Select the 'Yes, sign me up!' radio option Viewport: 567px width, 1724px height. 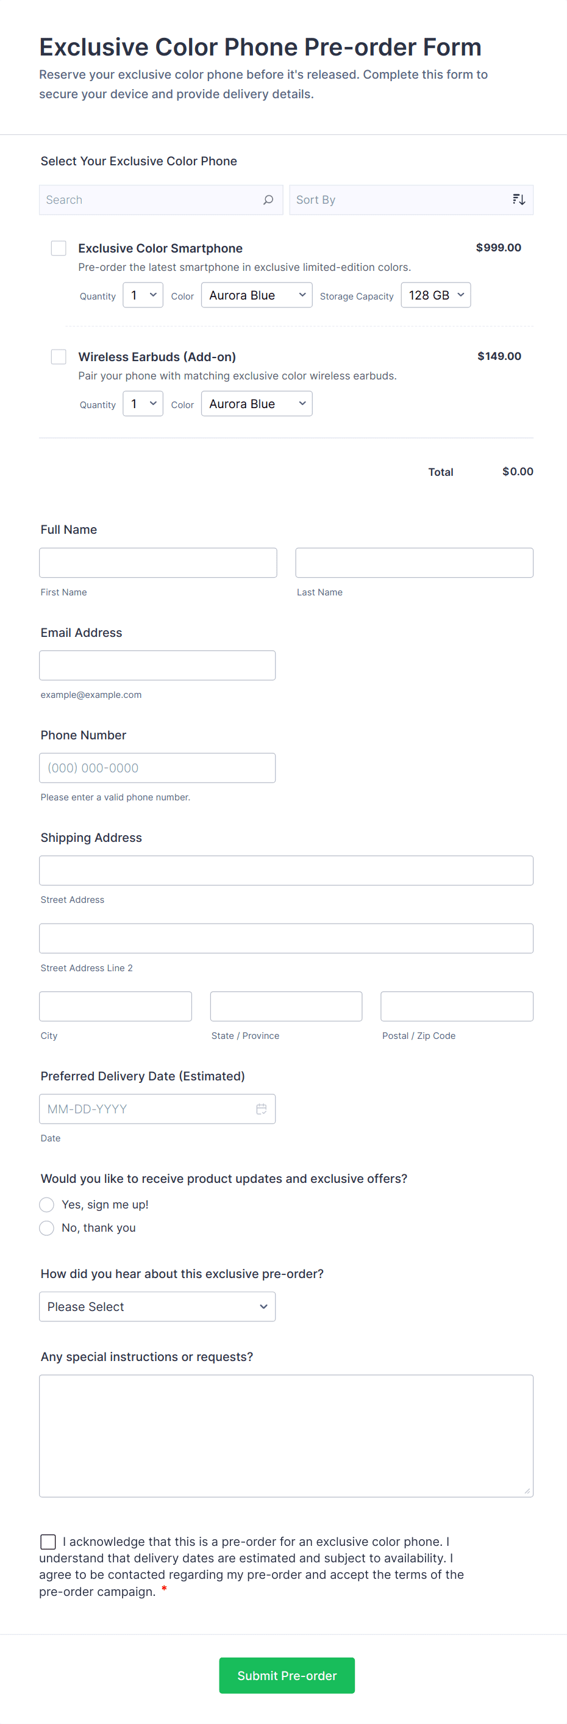[47, 1205]
